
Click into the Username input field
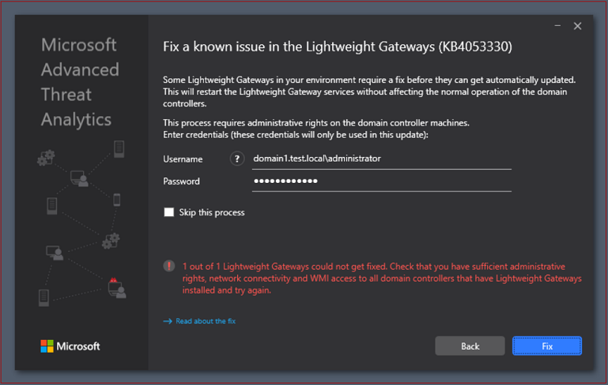382,159
